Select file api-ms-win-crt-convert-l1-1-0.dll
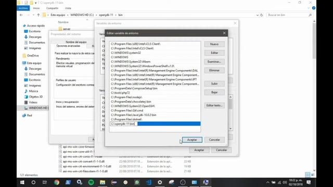 [x=84, y=162]
